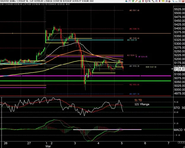The width and height of the screenshot is (185, 148).
Task: Click the 5400.00 price axis label
Action: pyautogui.click(x=179, y=28)
